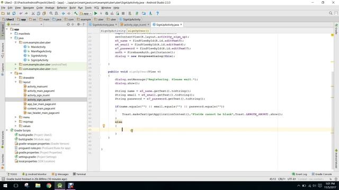The image size is (339, 190).
Task: Collapse the layout folder
Action: click(x=15, y=82)
